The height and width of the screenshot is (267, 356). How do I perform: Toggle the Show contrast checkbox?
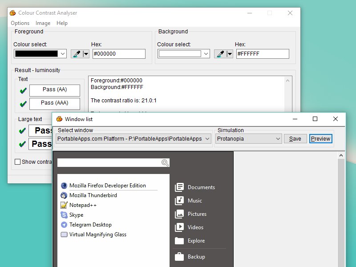click(x=17, y=162)
